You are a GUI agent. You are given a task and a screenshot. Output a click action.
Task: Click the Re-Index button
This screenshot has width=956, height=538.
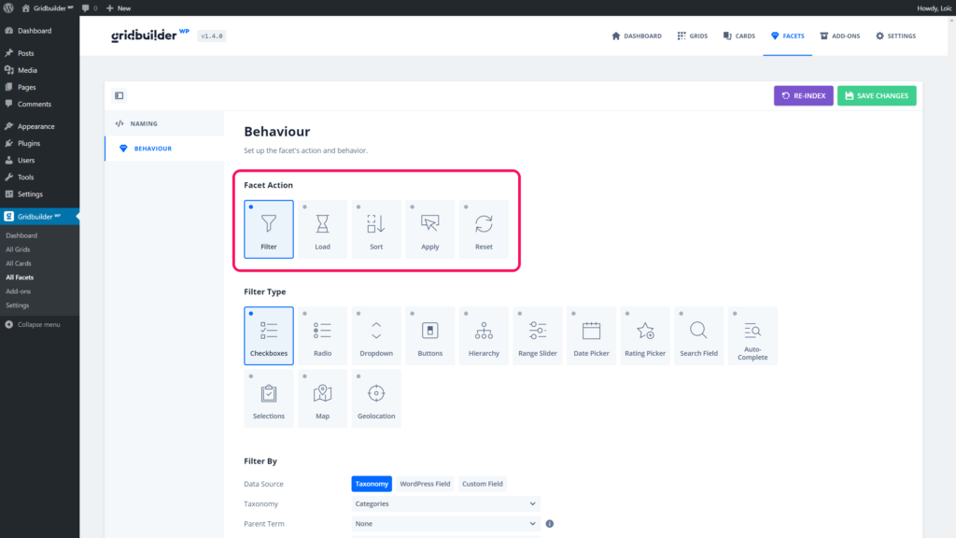point(804,96)
